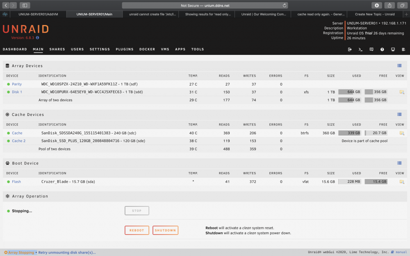Browse Cache folder icon
This screenshot has width=410, height=256.
pos(402,133)
